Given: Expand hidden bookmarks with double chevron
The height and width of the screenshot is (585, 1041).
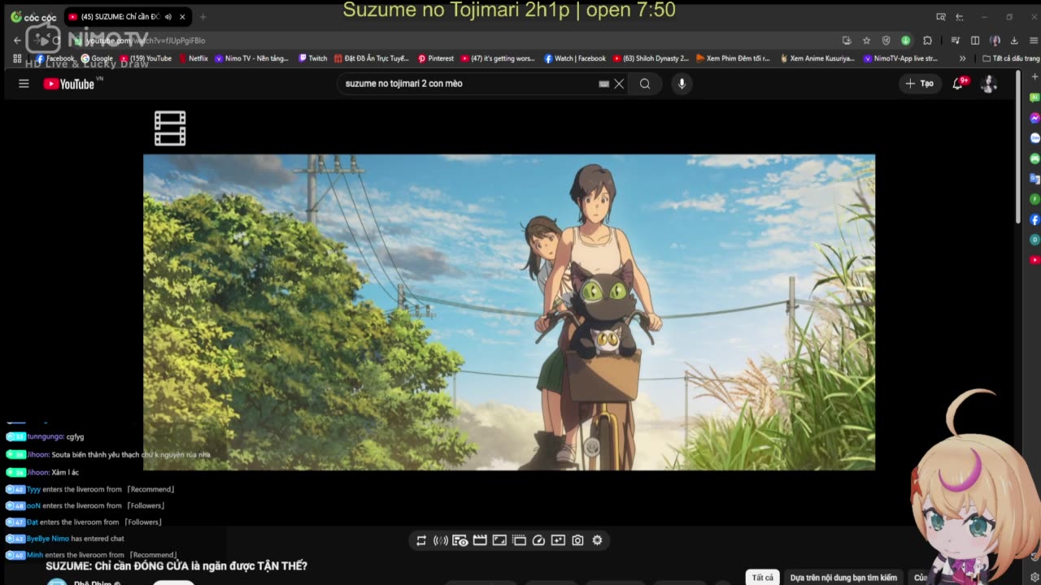Looking at the screenshot, I should click(963, 58).
